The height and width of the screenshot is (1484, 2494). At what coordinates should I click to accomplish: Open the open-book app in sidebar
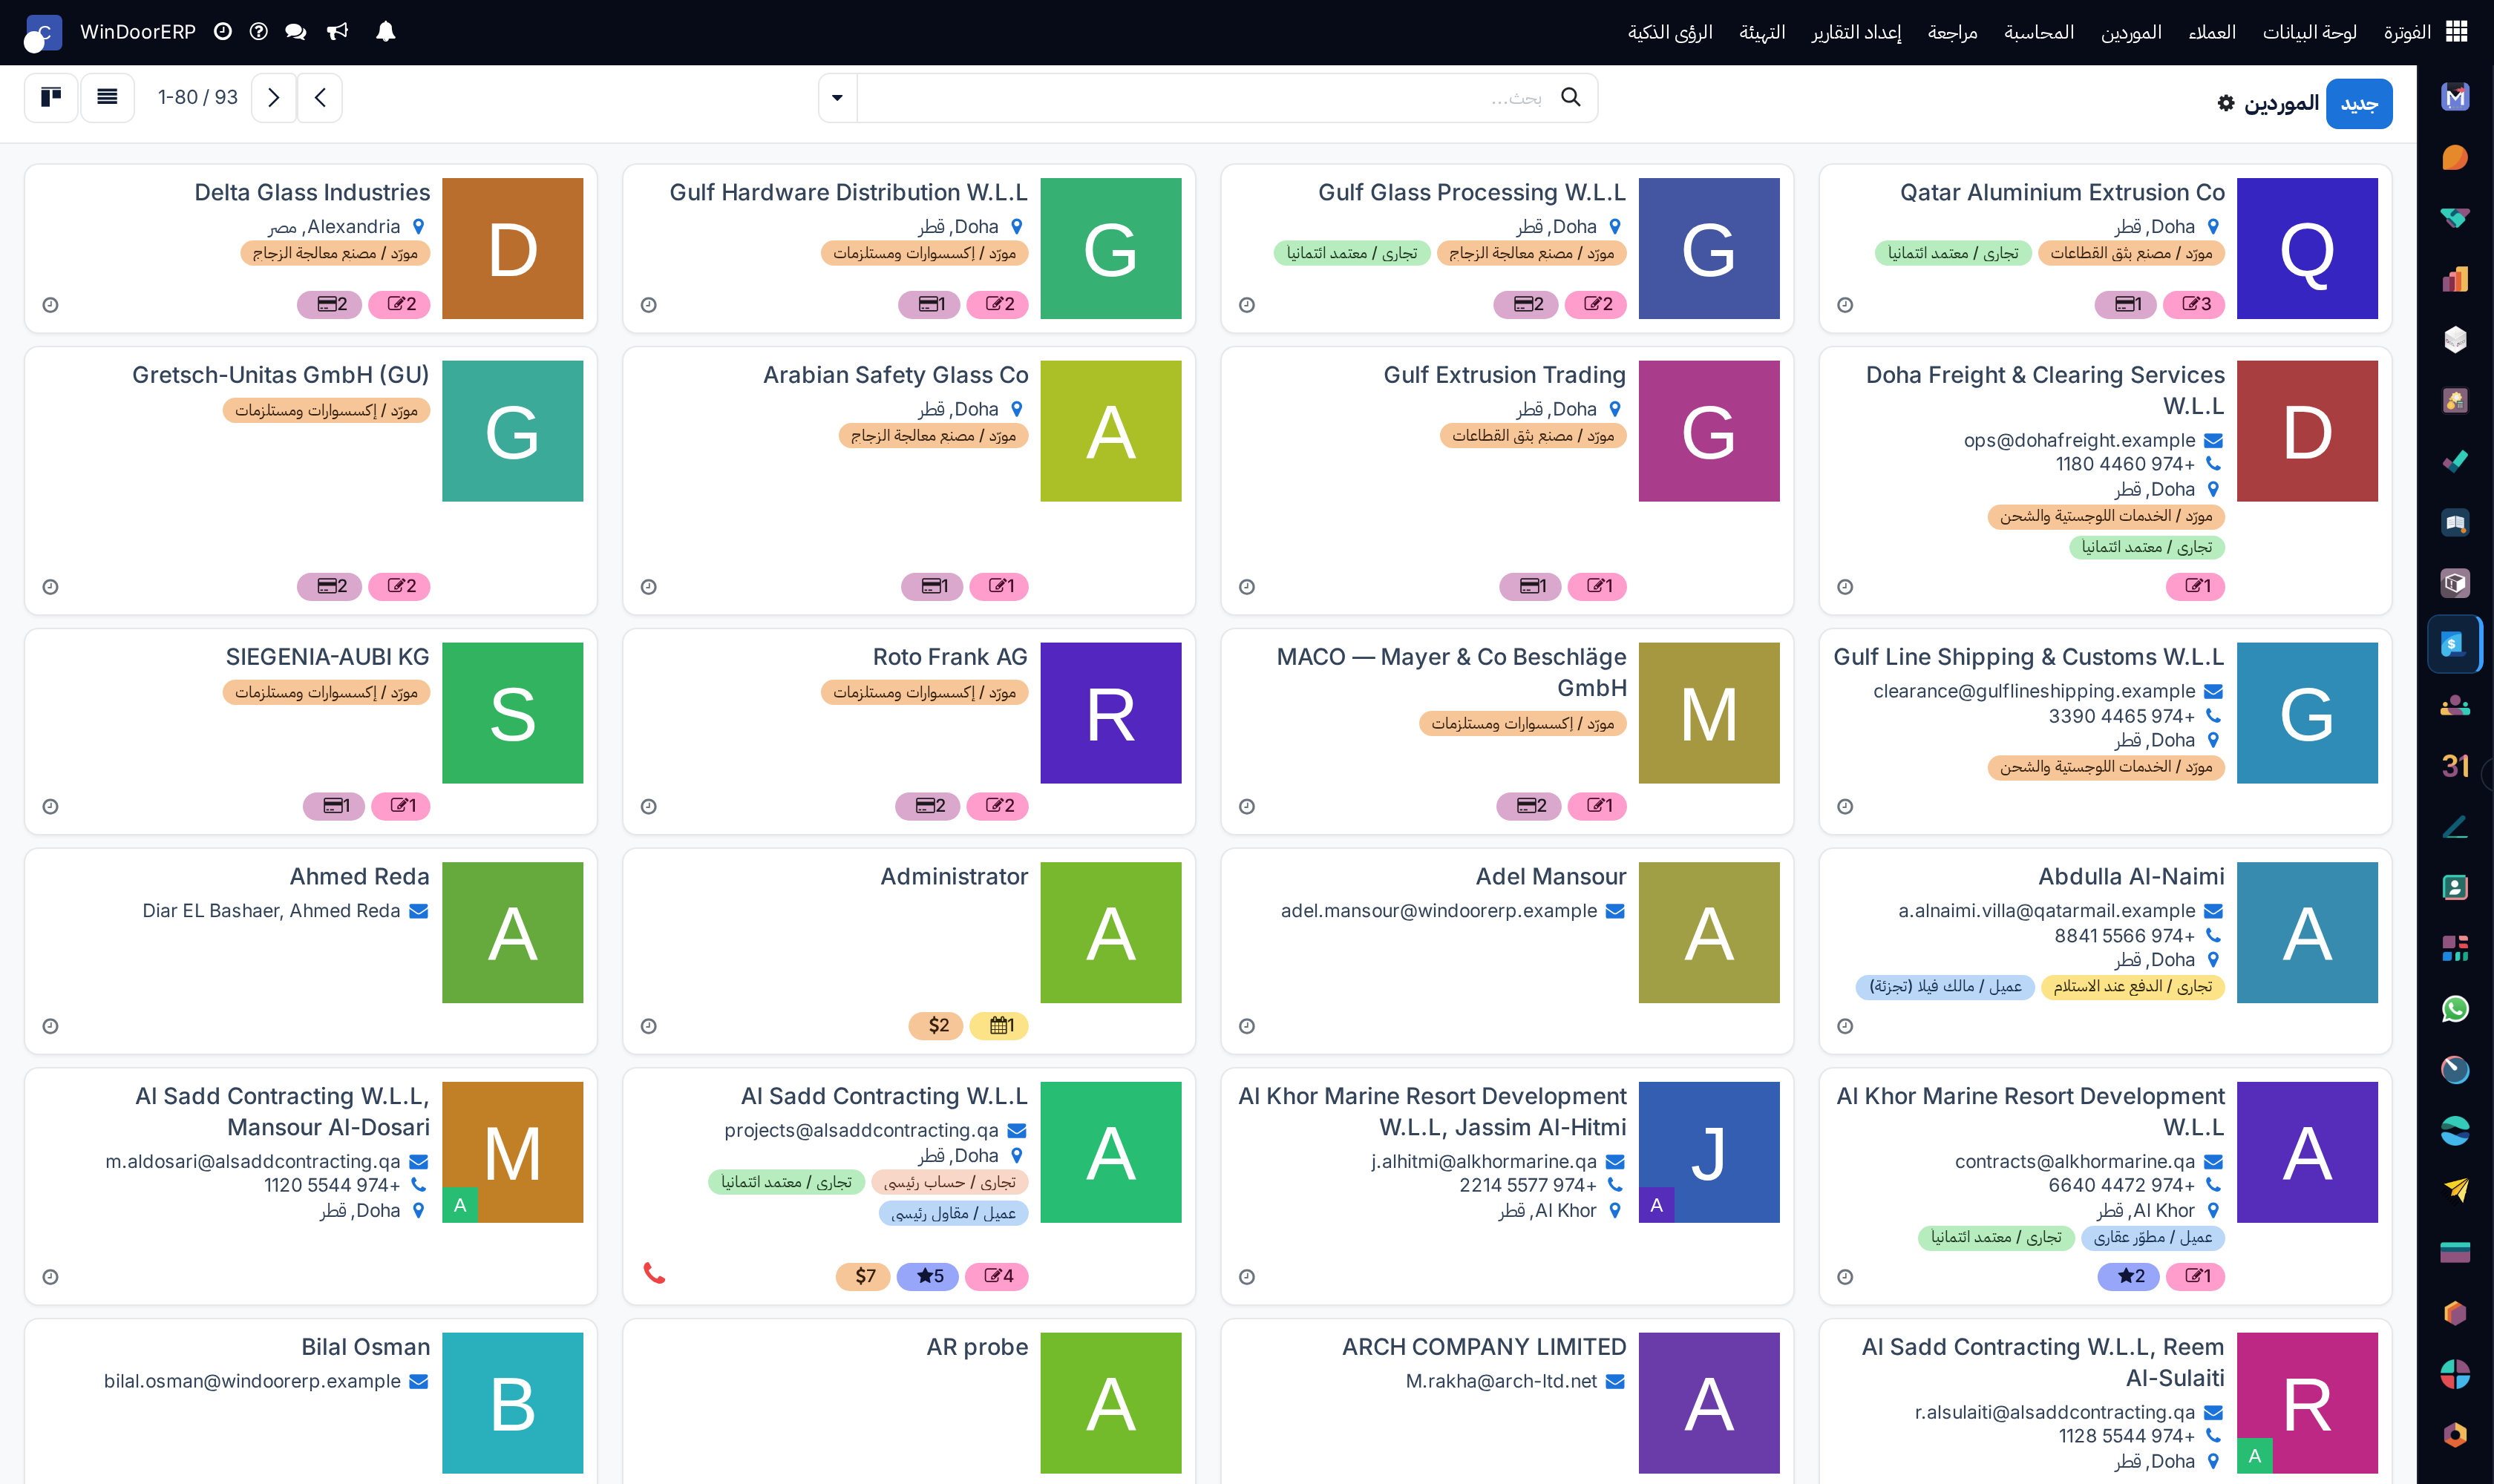[x=2455, y=522]
